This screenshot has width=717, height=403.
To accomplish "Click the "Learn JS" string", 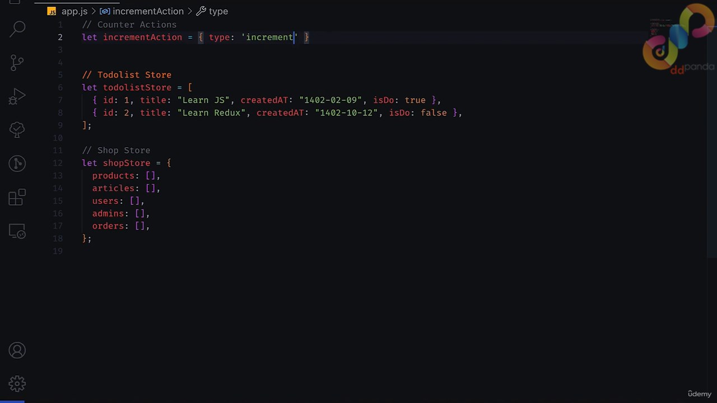I will click(x=204, y=100).
